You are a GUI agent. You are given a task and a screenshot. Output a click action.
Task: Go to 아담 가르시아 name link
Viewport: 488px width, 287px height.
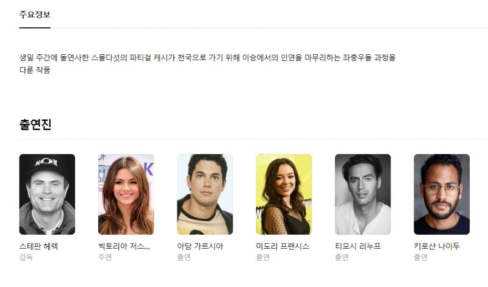coord(200,246)
